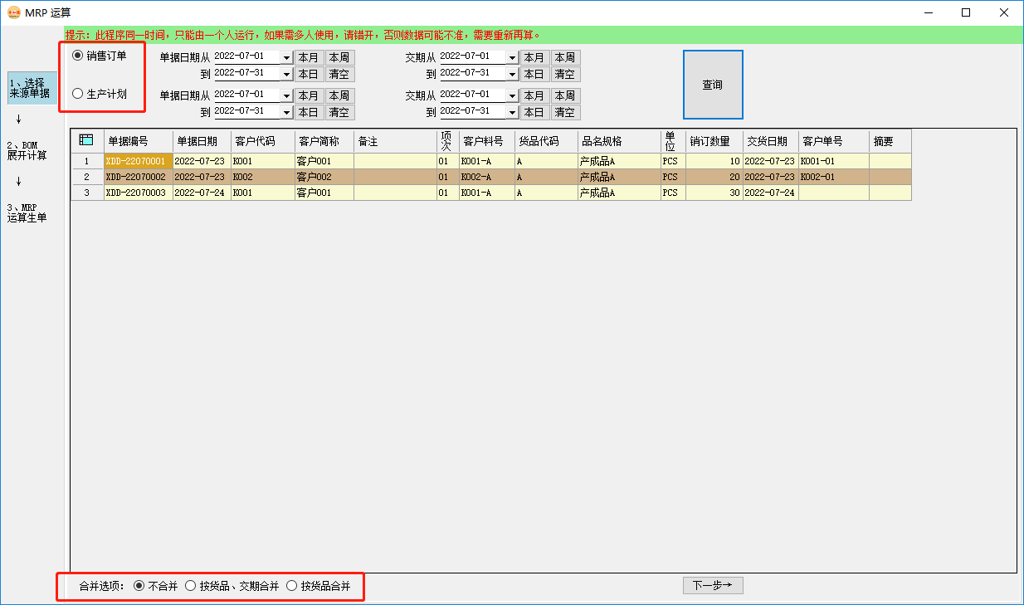Image resolution: width=1024 pixels, height=605 pixels.
Task: Expand the 到 2022-07-31 delivery date dropdown
Action: pos(511,73)
